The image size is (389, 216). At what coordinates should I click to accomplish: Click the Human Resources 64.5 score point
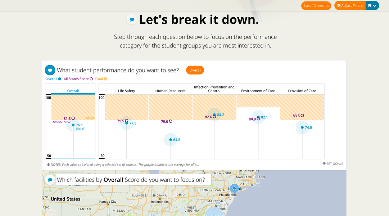click(x=171, y=140)
